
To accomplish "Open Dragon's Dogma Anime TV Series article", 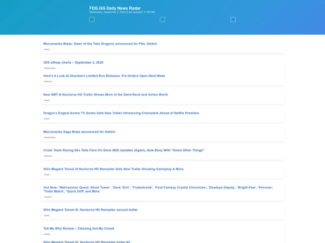I will [121, 113].
